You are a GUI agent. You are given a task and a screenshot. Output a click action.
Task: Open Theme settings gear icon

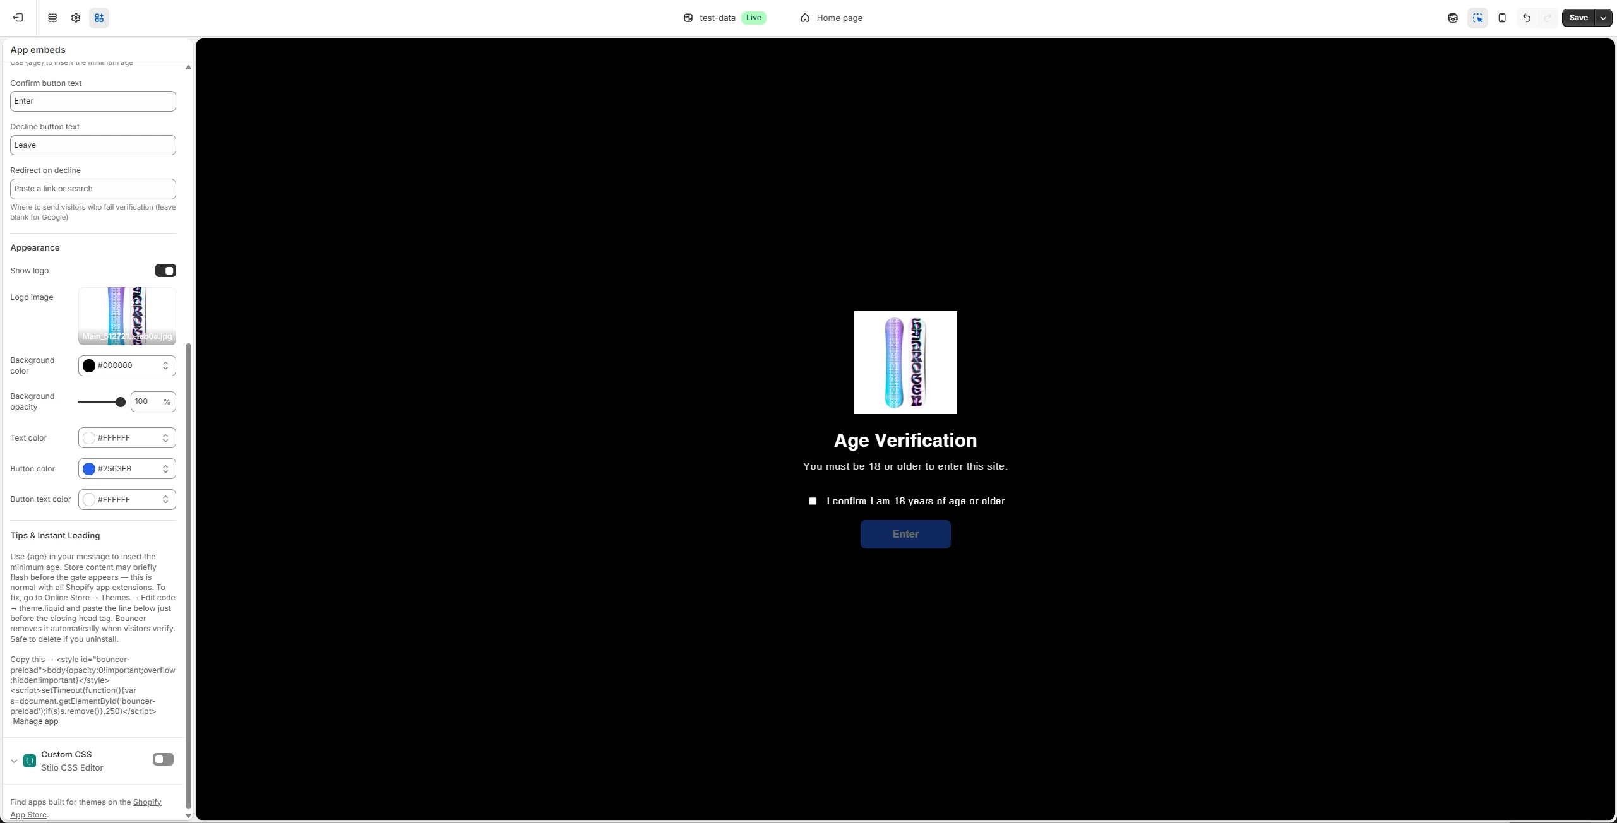(76, 18)
